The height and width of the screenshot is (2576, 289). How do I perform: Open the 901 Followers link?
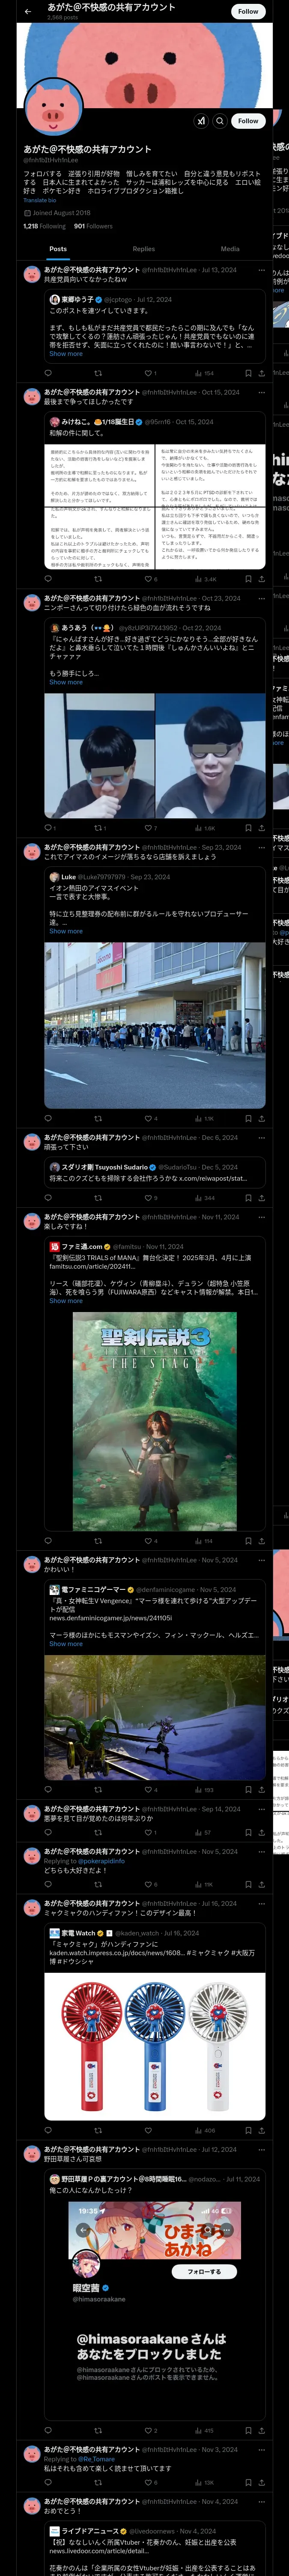point(92,226)
